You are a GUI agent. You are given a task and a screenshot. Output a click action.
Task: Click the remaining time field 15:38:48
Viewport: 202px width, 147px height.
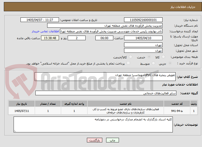tap(50, 38)
